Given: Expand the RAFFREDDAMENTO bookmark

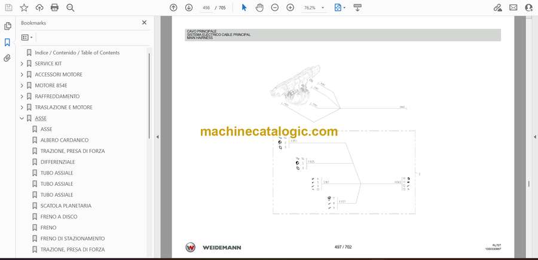Looking at the screenshot, I should (x=22, y=96).
